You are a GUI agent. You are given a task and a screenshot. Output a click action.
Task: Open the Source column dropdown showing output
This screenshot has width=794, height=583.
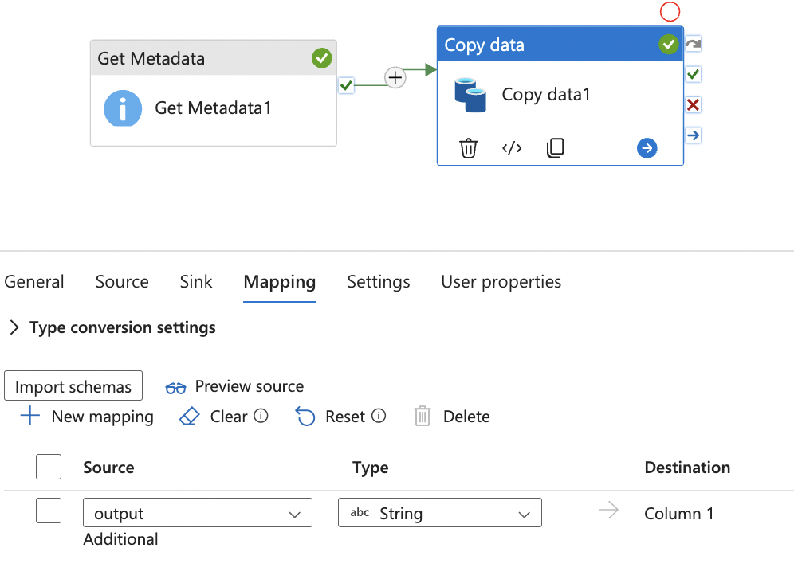197,514
